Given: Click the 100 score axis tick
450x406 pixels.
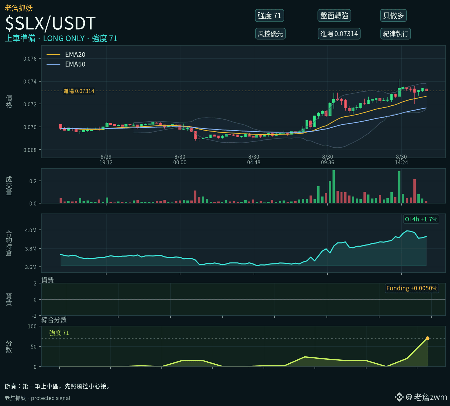Looking at the screenshot, I should (x=32, y=326).
